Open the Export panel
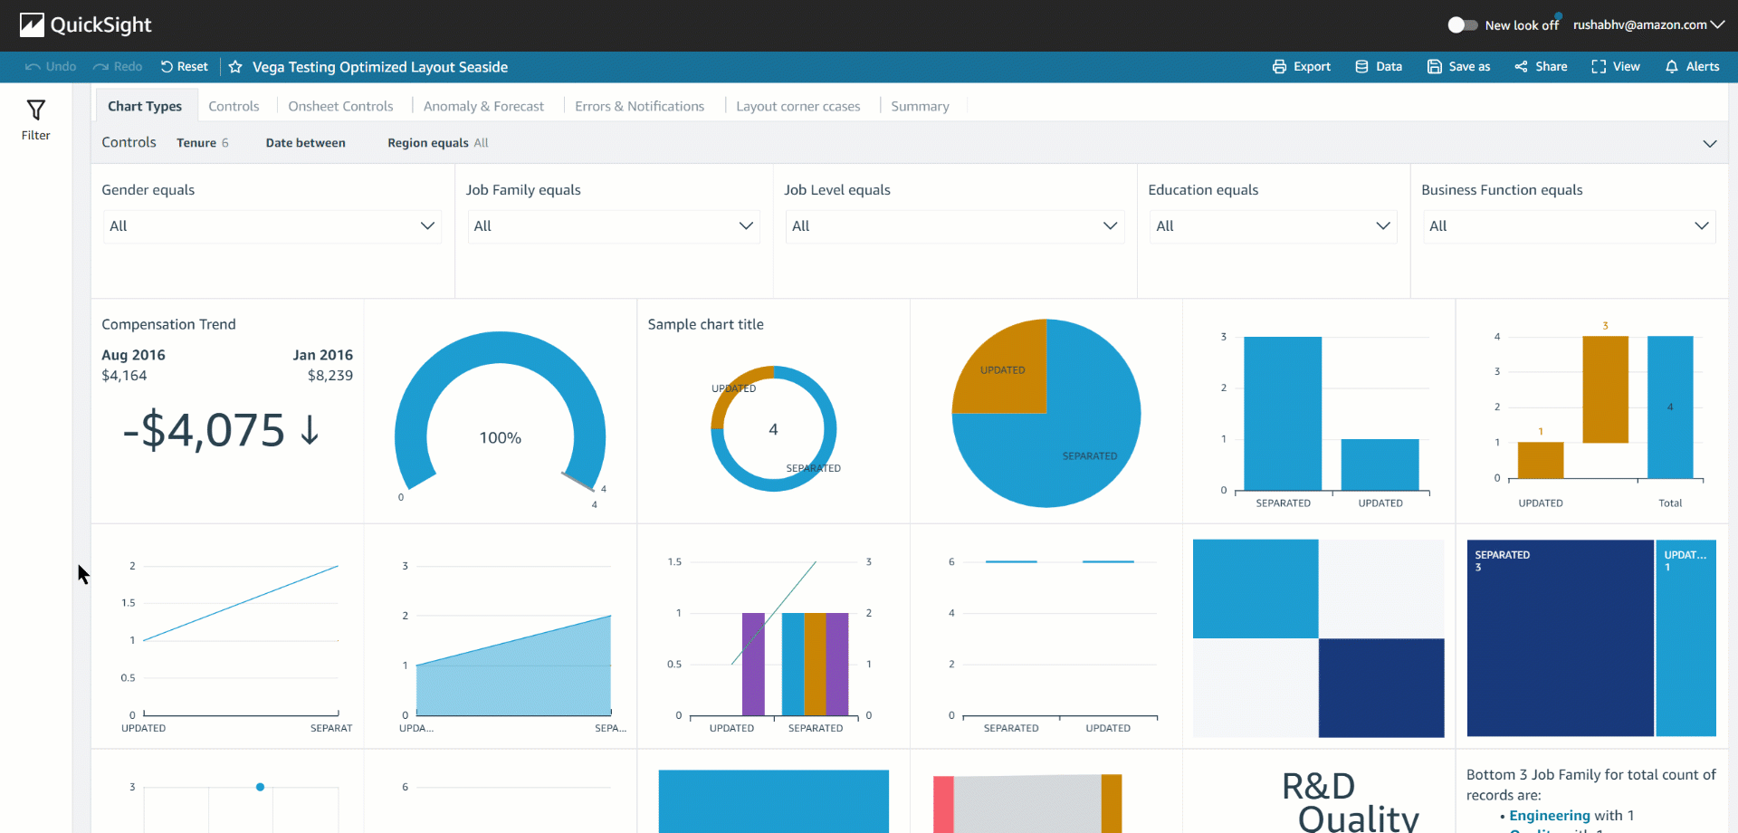Screen dimensions: 1738x833 pyautogui.click(x=1301, y=66)
